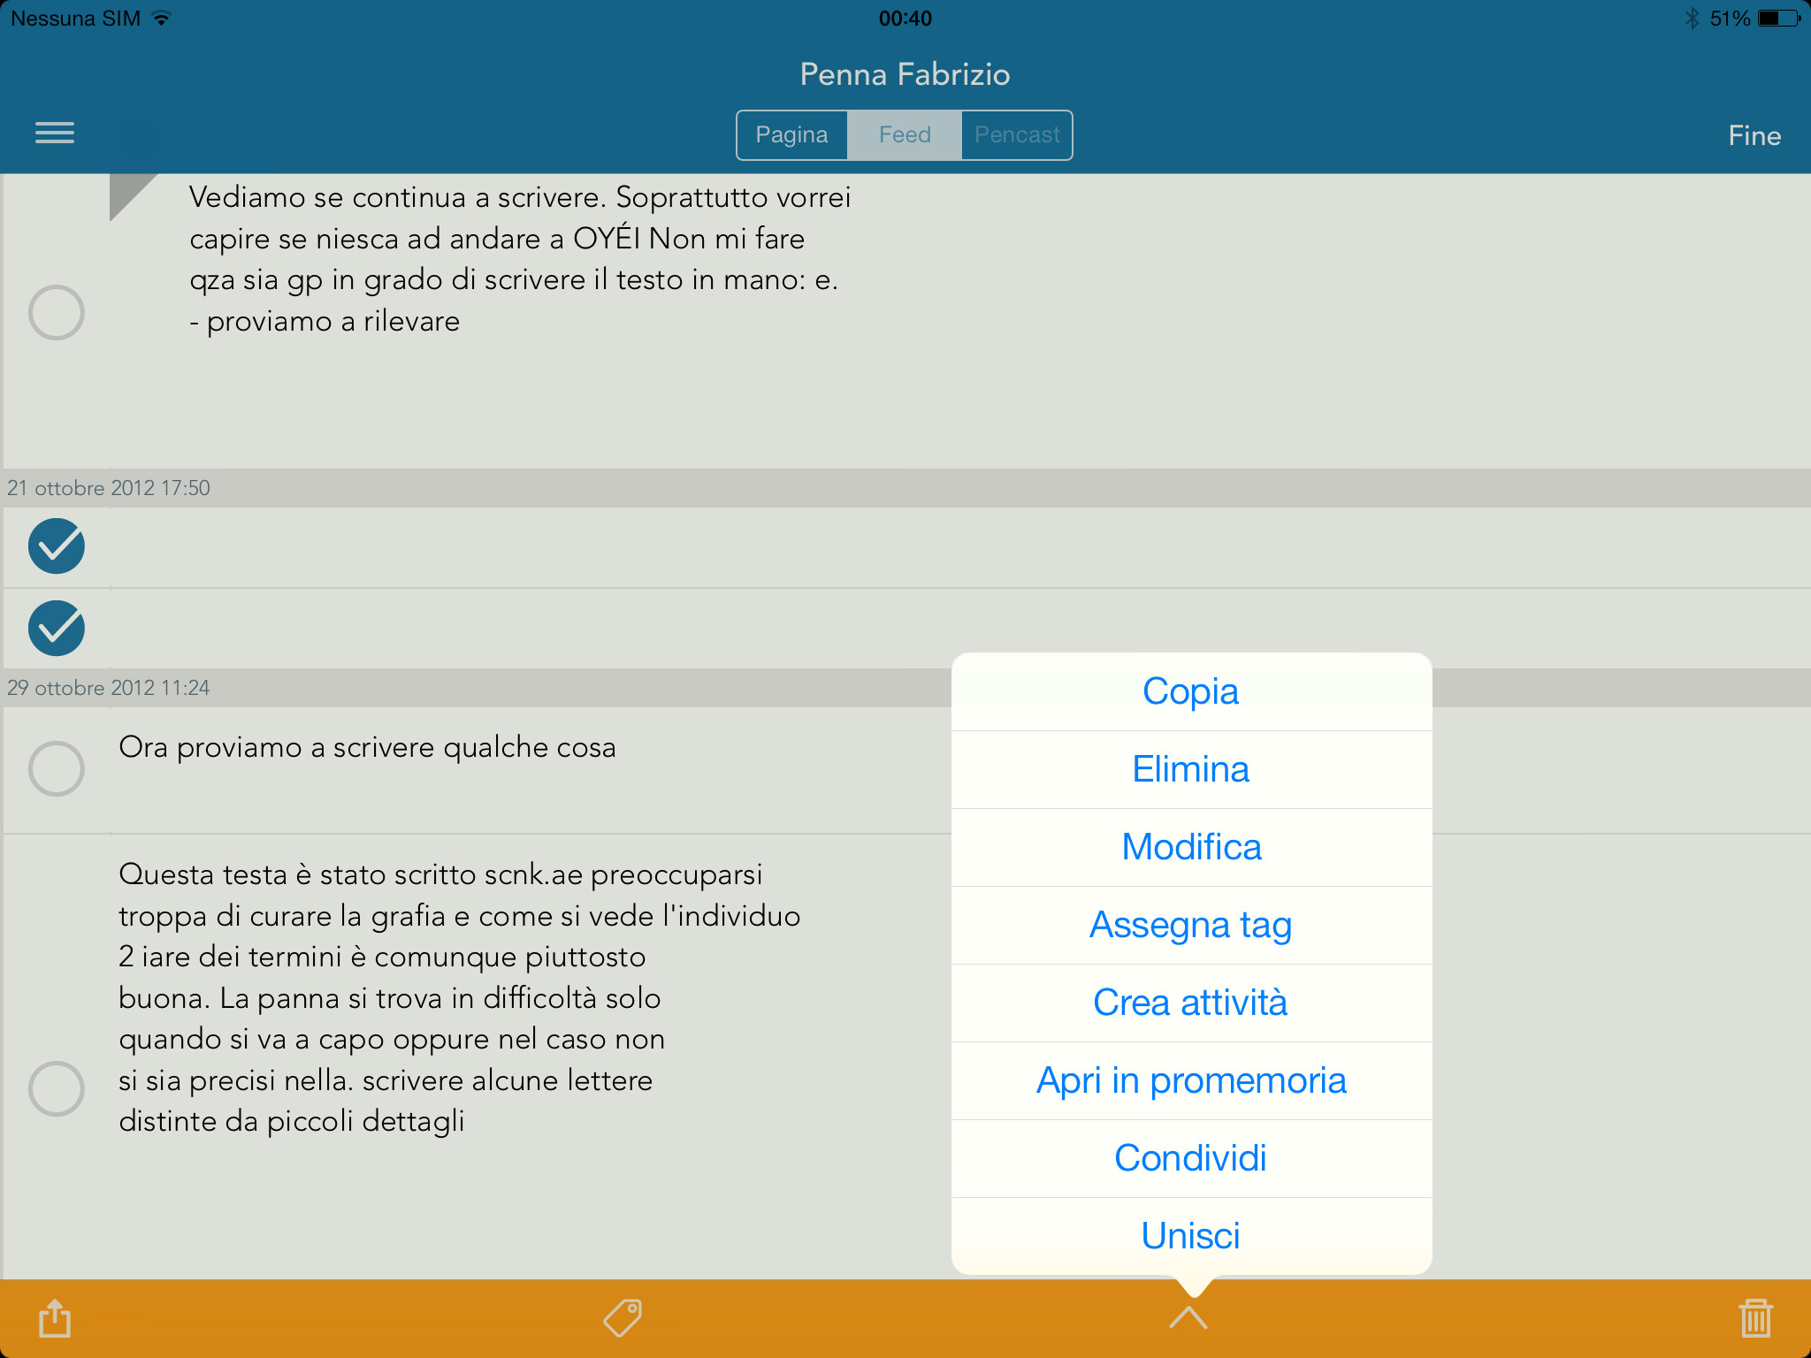The image size is (1811, 1358).
Task: Tap the 21 ottobre 2012 date header
Action: (109, 488)
